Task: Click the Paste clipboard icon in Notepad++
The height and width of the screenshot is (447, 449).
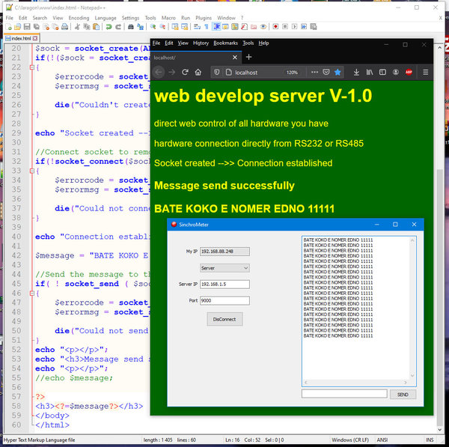Action: tap(97, 27)
